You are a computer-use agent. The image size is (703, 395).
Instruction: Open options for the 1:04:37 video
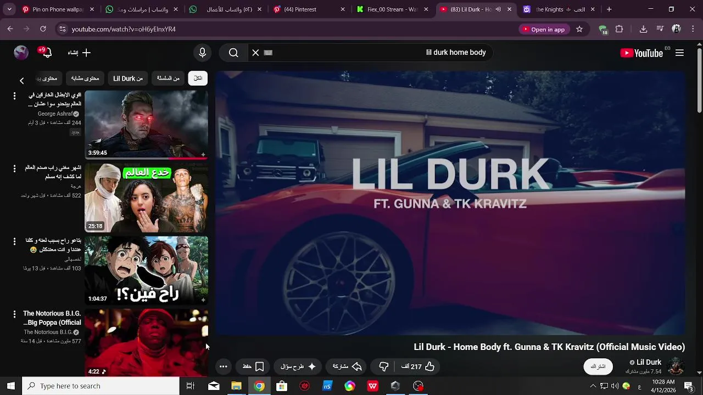(15, 241)
